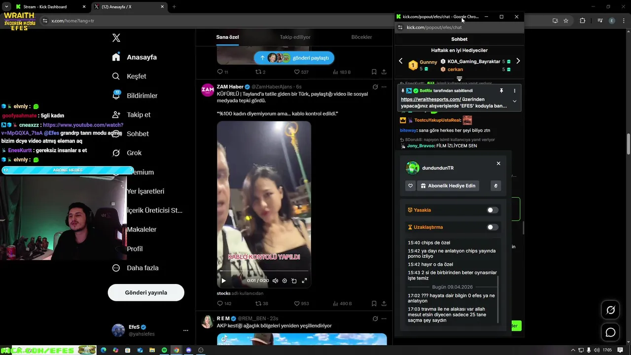Show next gifters with right arrow
This screenshot has width=631, height=355.
click(x=518, y=61)
